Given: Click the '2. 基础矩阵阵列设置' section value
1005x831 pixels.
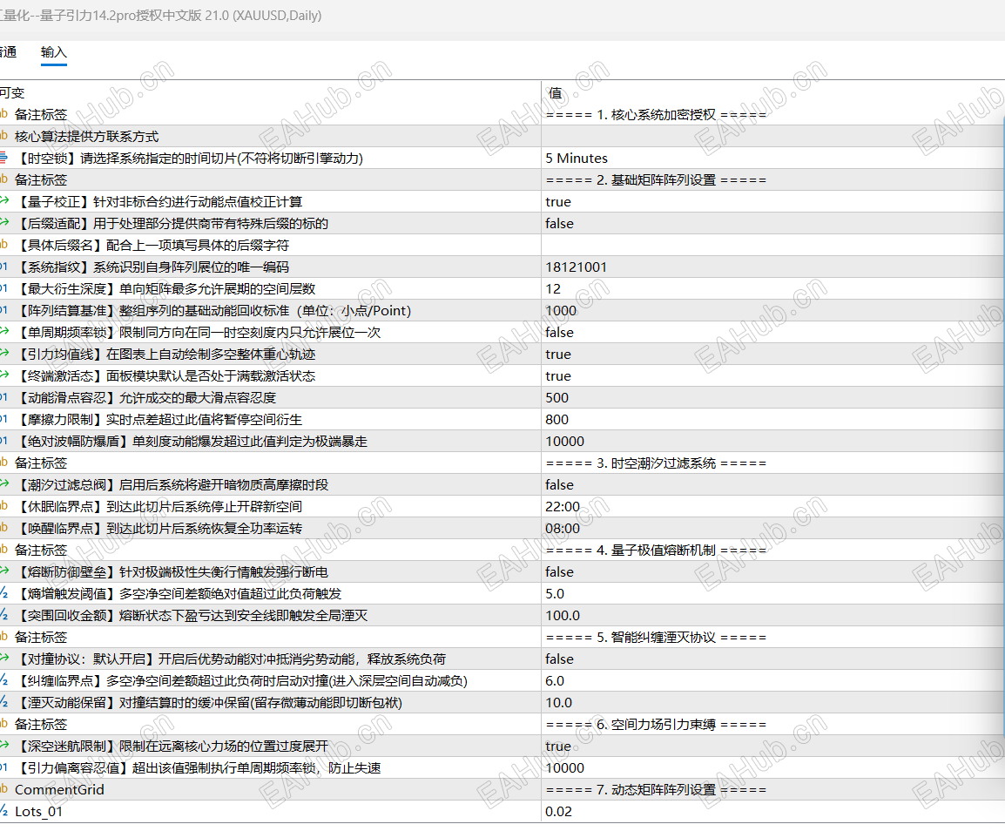Looking at the screenshot, I should pos(656,180).
